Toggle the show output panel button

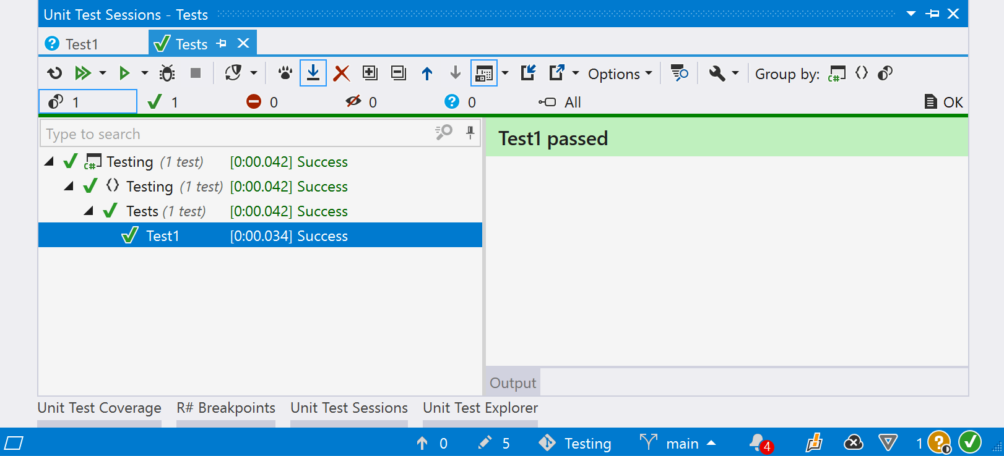(x=483, y=74)
